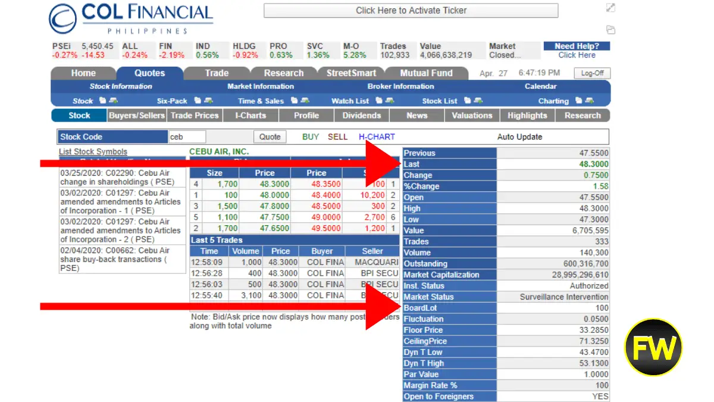This screenshot has width=714, height=402.
Task: Open the Six-Pack quote view
Action: (x=172, y=101)
